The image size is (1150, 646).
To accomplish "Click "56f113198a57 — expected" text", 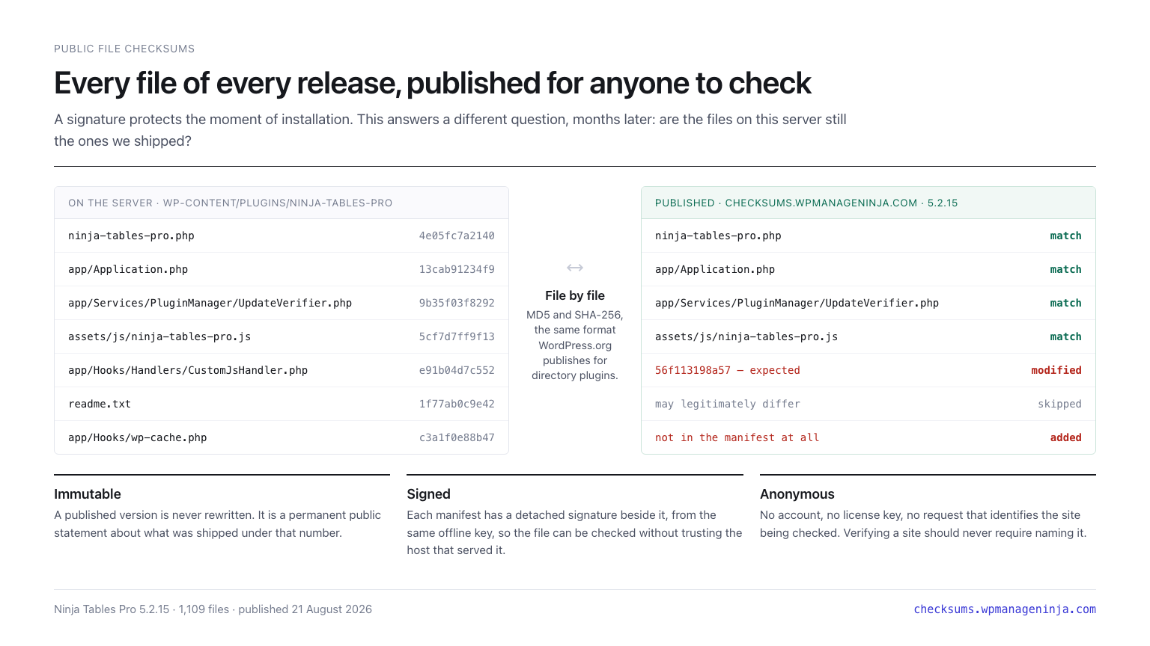I will coord(728,370).
